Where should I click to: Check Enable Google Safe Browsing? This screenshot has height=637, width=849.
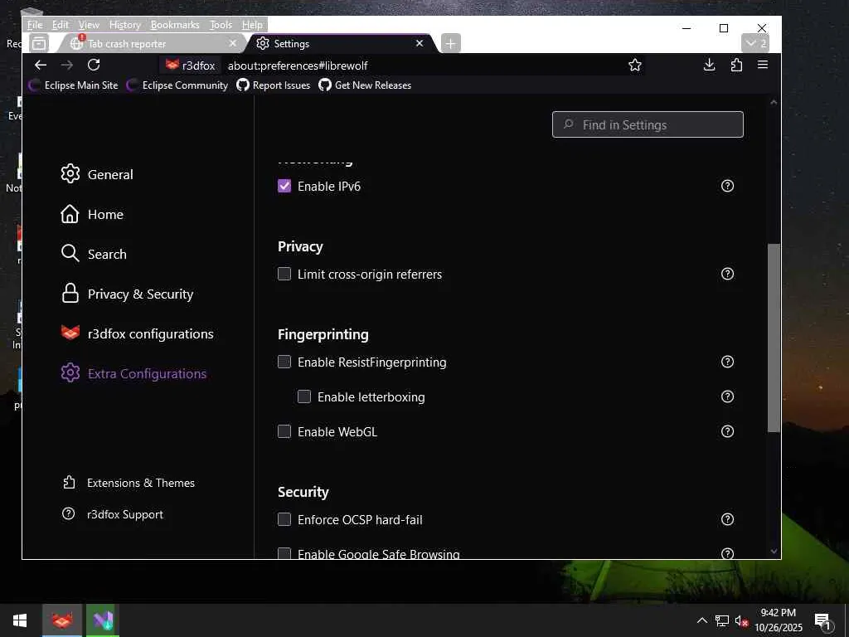284,553
